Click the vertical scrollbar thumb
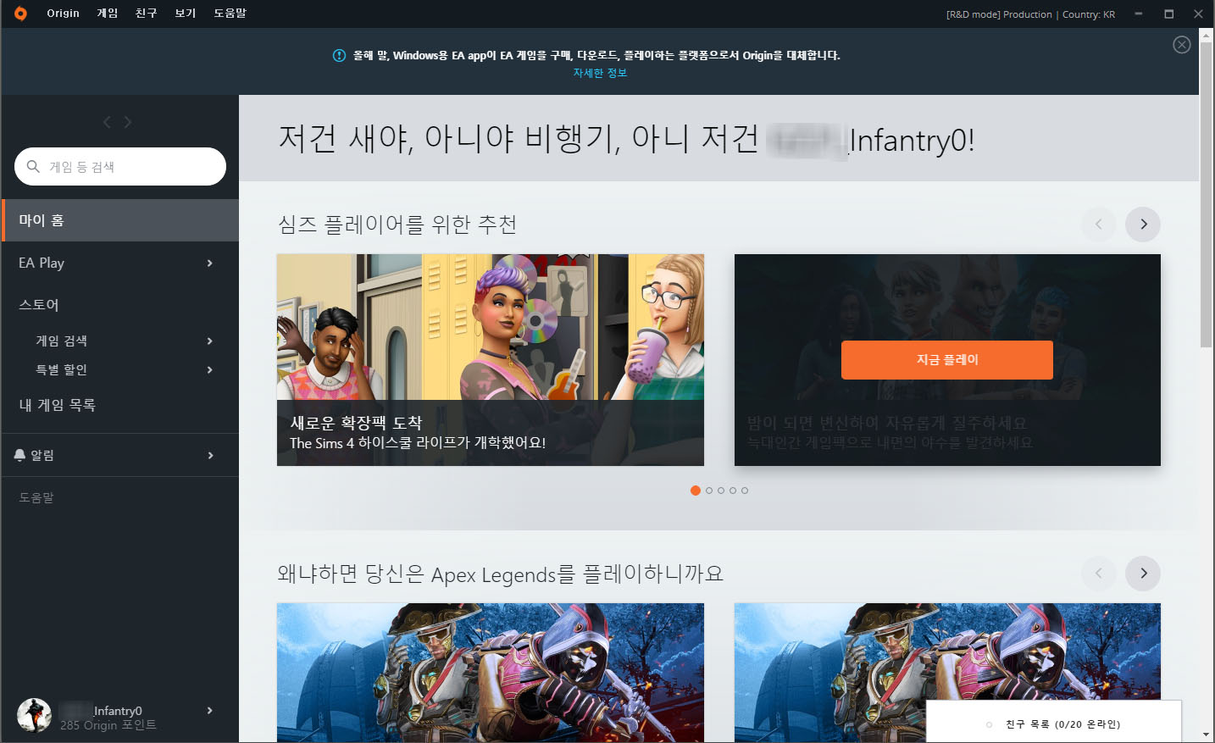This screenshot has height=743, width=1215. pyautogui.click(x=1207, y=195)
